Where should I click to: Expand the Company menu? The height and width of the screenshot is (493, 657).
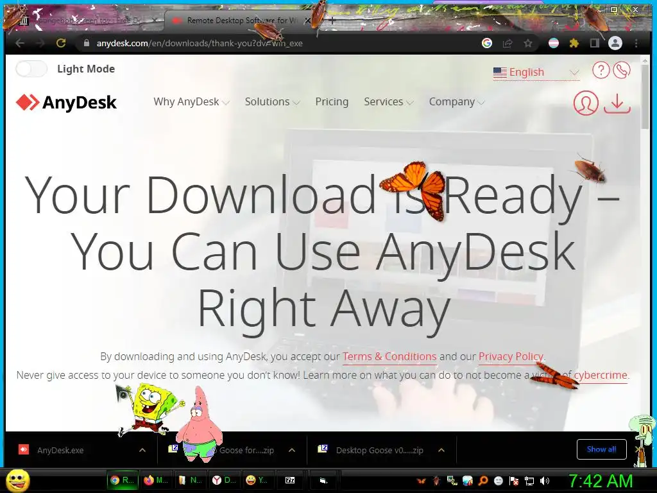(456, 102)
